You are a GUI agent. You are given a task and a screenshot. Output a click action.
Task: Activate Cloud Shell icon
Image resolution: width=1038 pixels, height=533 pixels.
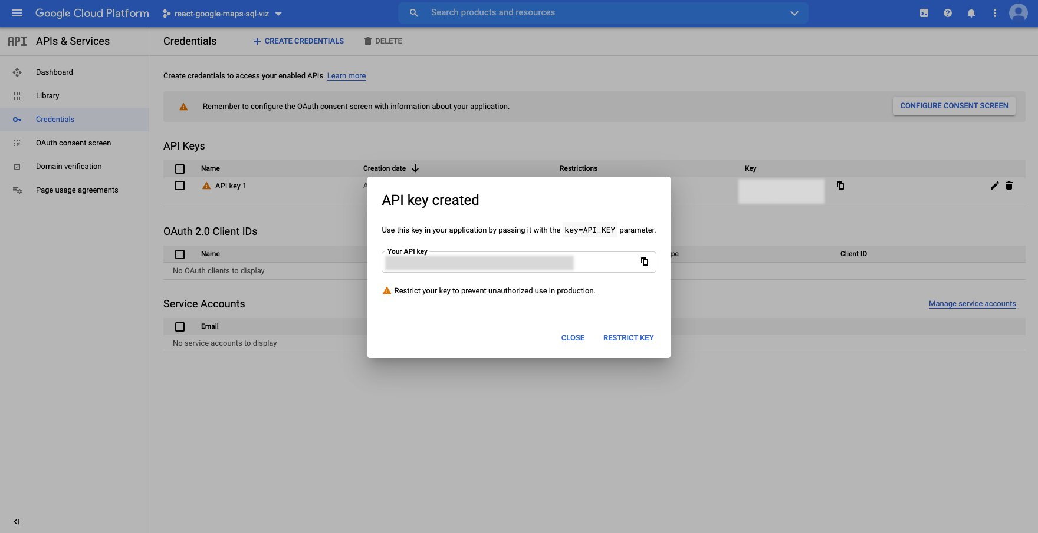[x=924, y=13]
